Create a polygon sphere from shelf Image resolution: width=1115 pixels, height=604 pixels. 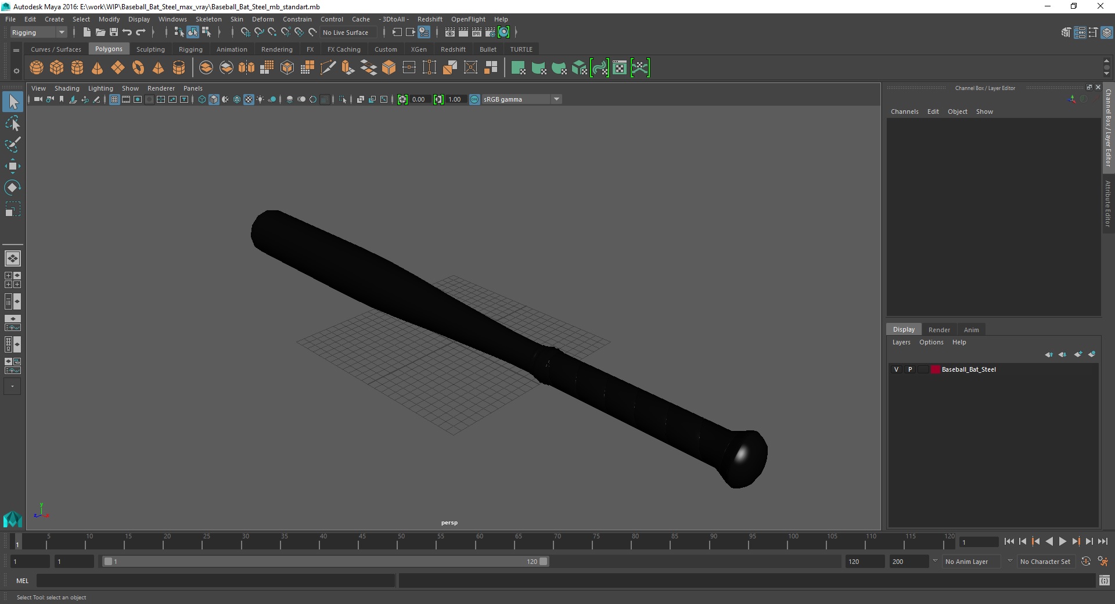point(37,68)
